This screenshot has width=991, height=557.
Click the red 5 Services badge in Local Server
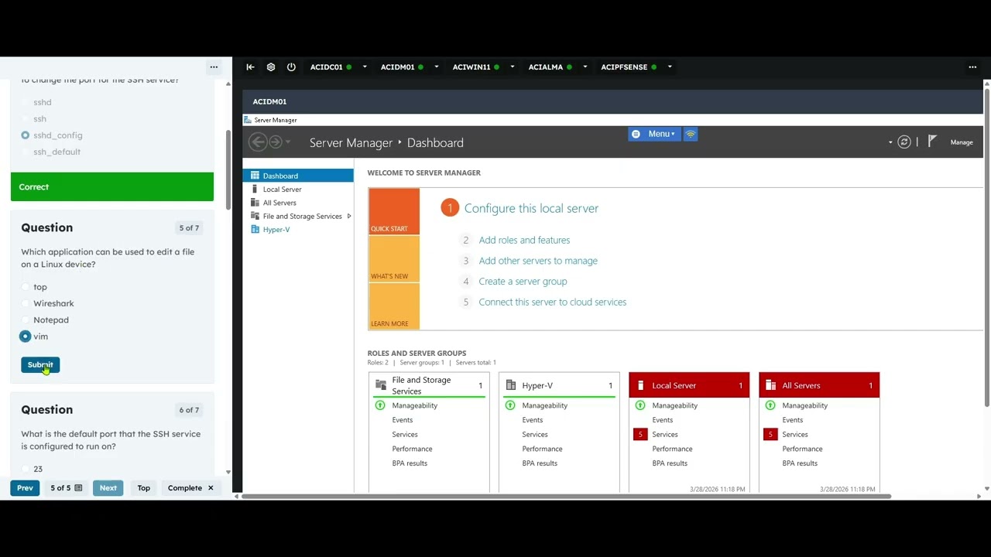point(640,434)
